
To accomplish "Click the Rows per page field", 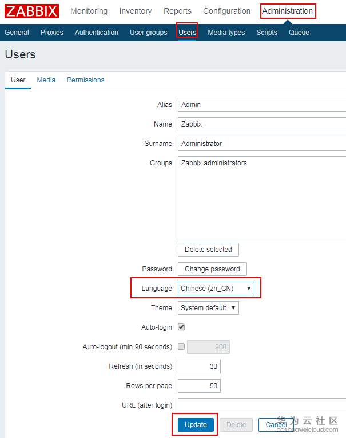I will (199, 386).
